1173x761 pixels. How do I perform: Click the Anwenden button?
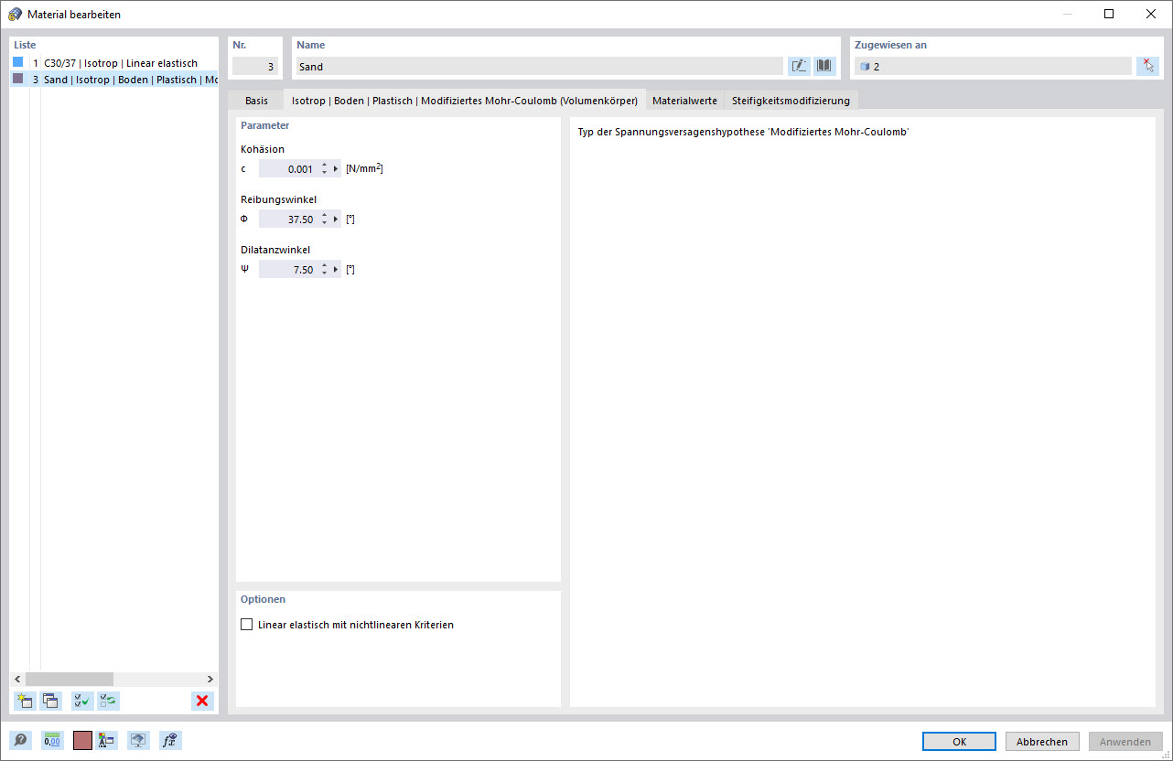tap(1125, 742)
